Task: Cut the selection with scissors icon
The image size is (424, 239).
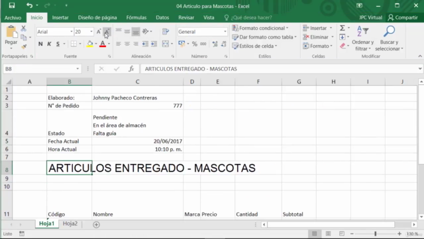Action: click(24, 28)
